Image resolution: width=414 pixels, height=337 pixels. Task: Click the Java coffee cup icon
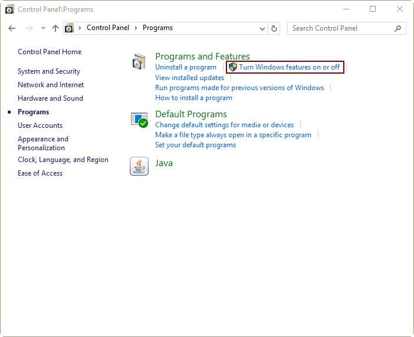click(139, 166)
